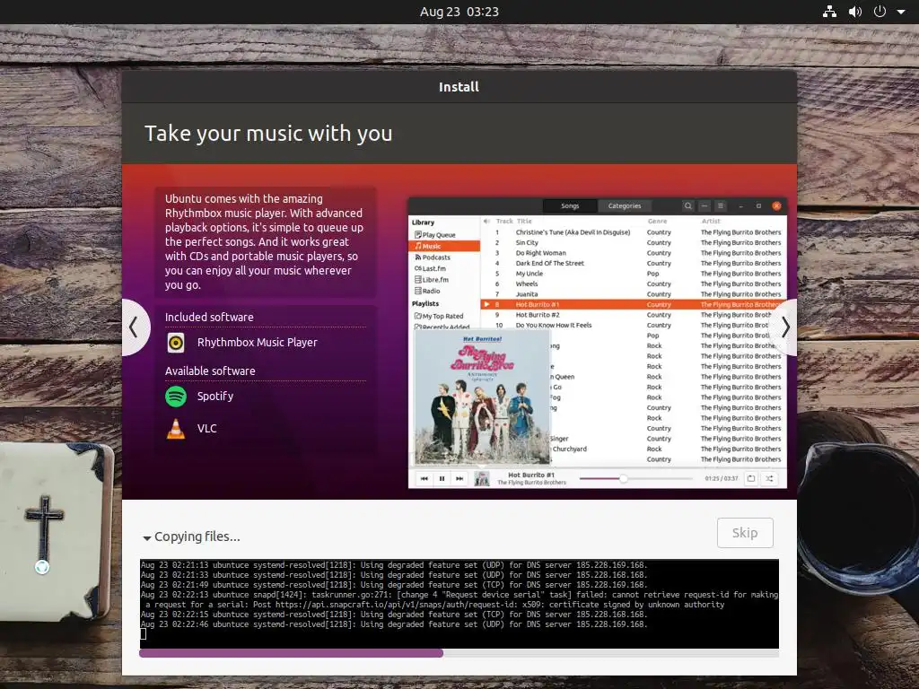Click the repeat icon next to 01:25 / 03:37
This screenshot has height=689, width=919.
tap(751, 479)
